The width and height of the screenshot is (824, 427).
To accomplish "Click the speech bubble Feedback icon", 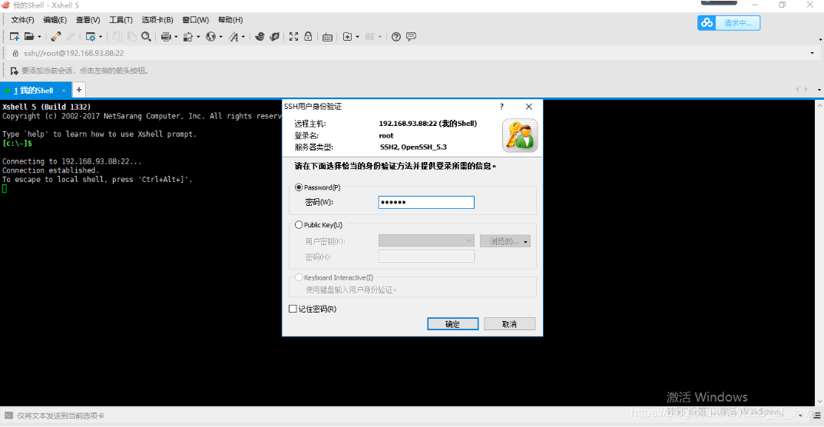I will [x=412, y=37].
